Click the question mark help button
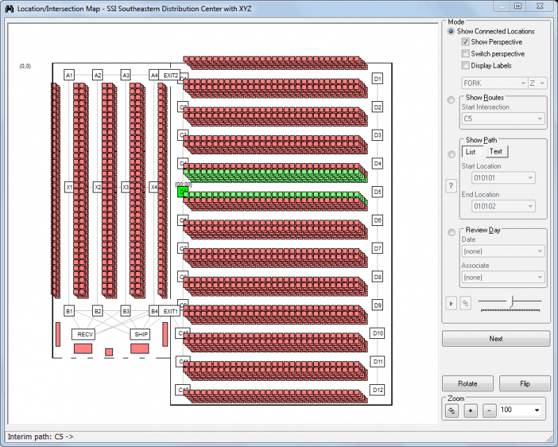The width and height of the screenshot is (558, 447). tap(451, 185)
